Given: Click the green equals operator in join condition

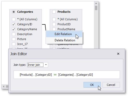Looking at the screenshot, I should pyautogui.click(x=55, y=75).
